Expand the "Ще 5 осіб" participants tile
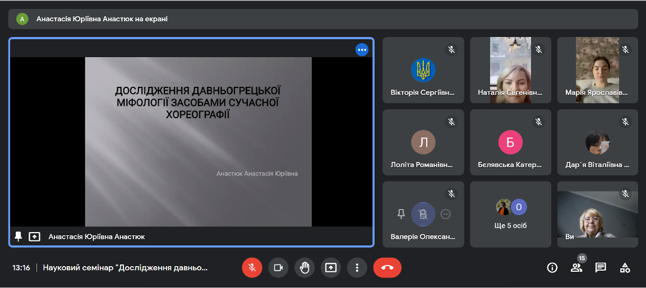The height and width of the screenshot is (288, 646). pyautogui.click(x=510, y=215)
